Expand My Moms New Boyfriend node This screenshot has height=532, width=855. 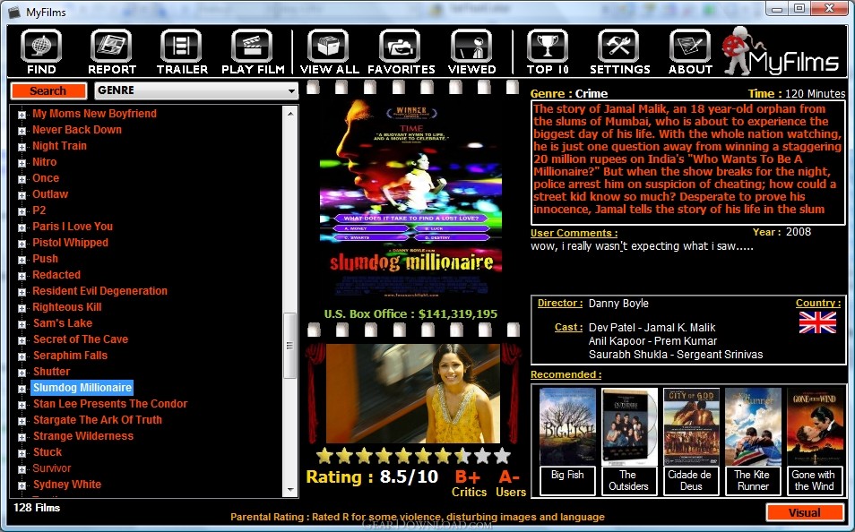pos(22,115)
